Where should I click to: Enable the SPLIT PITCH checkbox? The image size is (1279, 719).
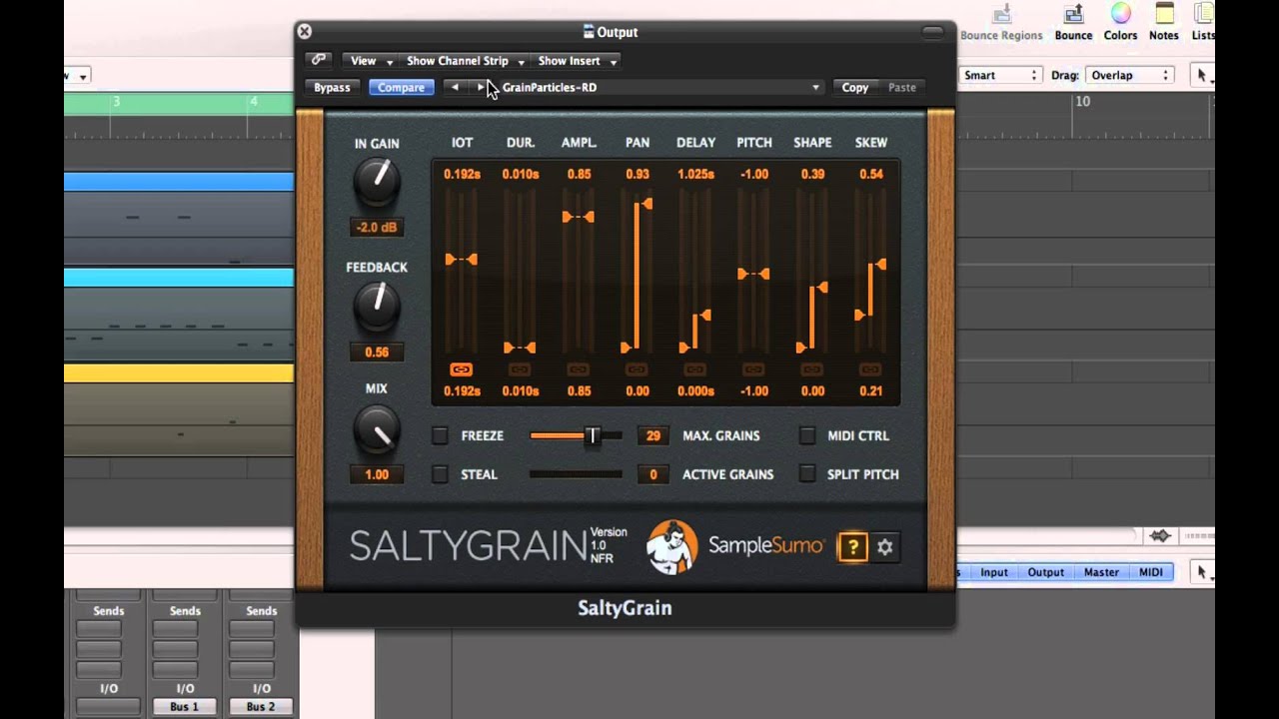tap(806, 474)
